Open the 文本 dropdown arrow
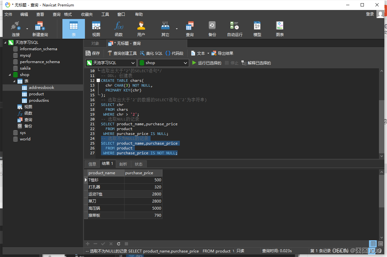This screenshot has height=257, width=387. pos(208,53)
